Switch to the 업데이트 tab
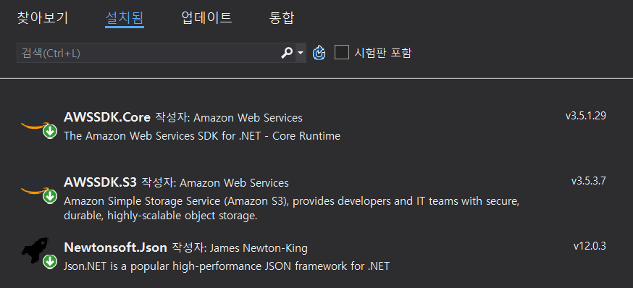The image size is (633, 288). [206, 18]
